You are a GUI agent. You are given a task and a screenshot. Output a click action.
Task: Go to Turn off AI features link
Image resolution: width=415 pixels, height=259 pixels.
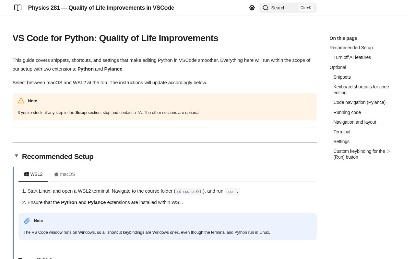tap(352, 57)
